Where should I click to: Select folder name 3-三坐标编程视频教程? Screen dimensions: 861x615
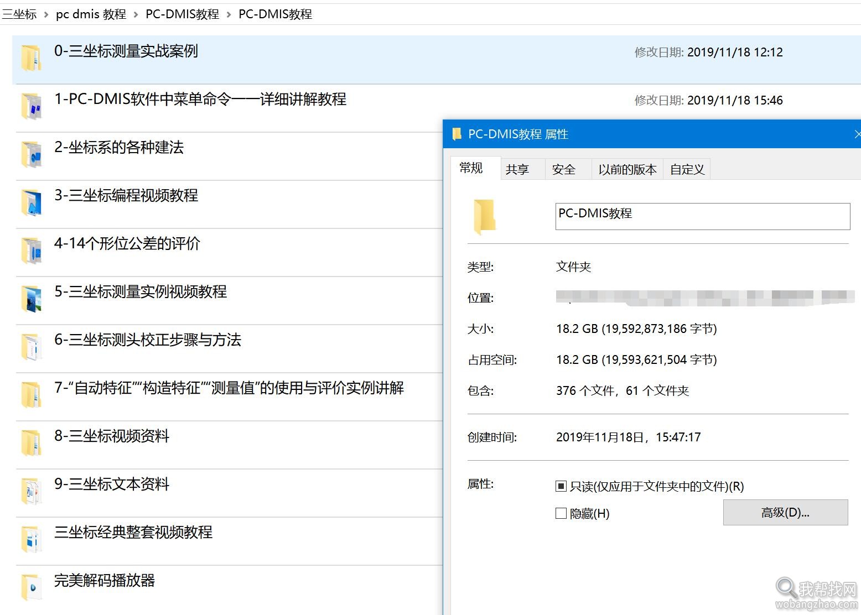click(x=126, y=196)
